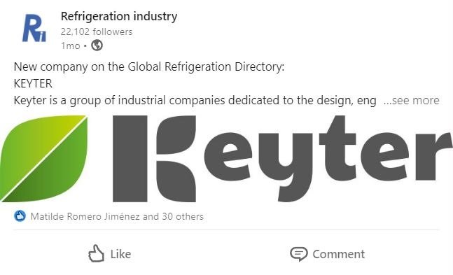Expand post text with see more
453x275 pixels.
click(x=412, y=101)
